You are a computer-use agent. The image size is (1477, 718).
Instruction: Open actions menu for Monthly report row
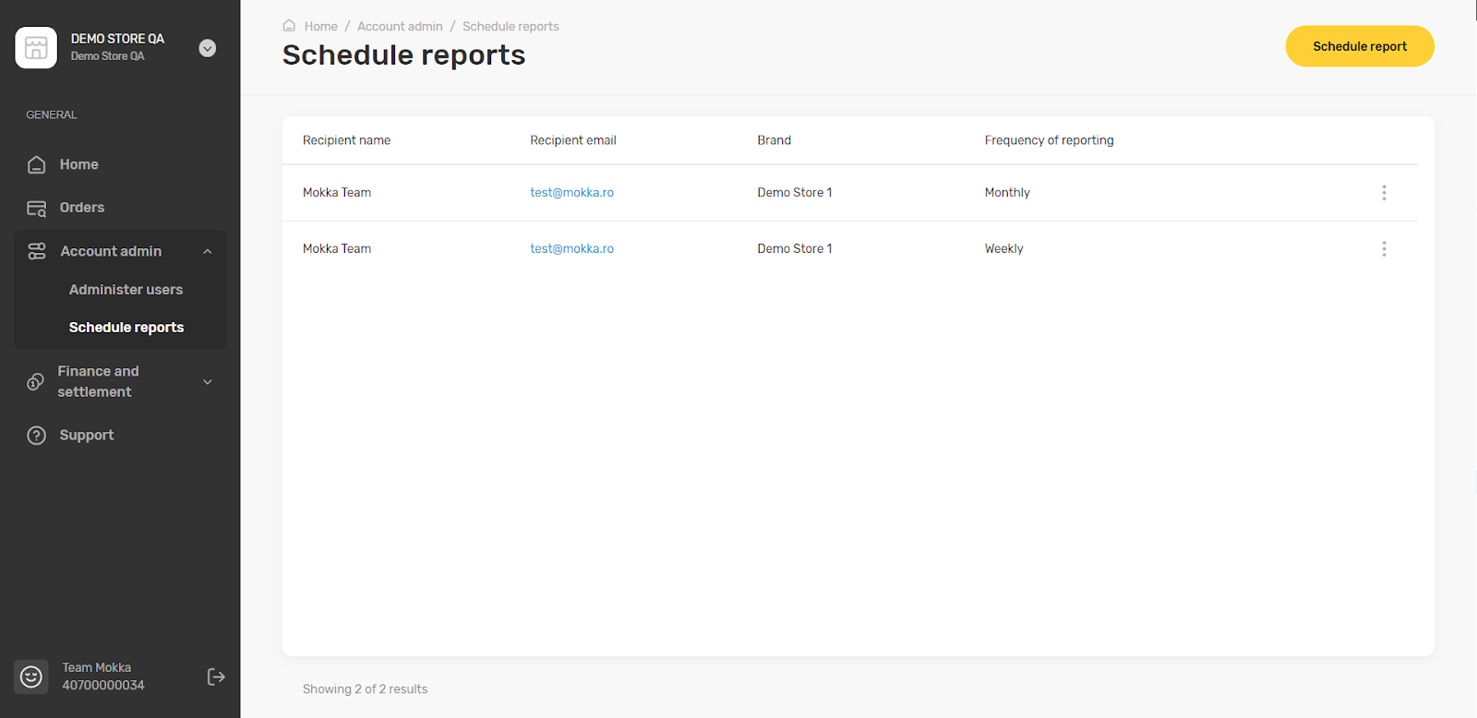pos(1384,193)
